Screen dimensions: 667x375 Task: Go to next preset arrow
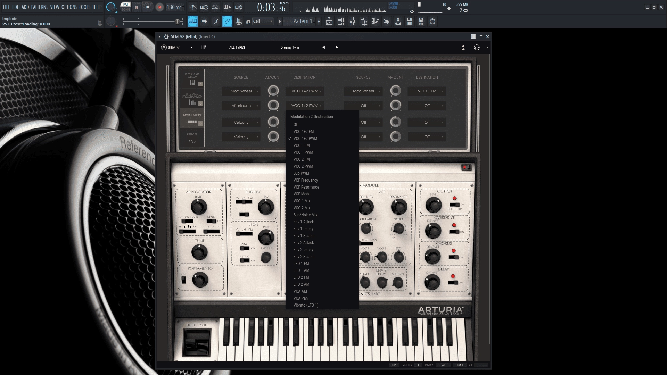pyautogui.click(x=337, y=47)
